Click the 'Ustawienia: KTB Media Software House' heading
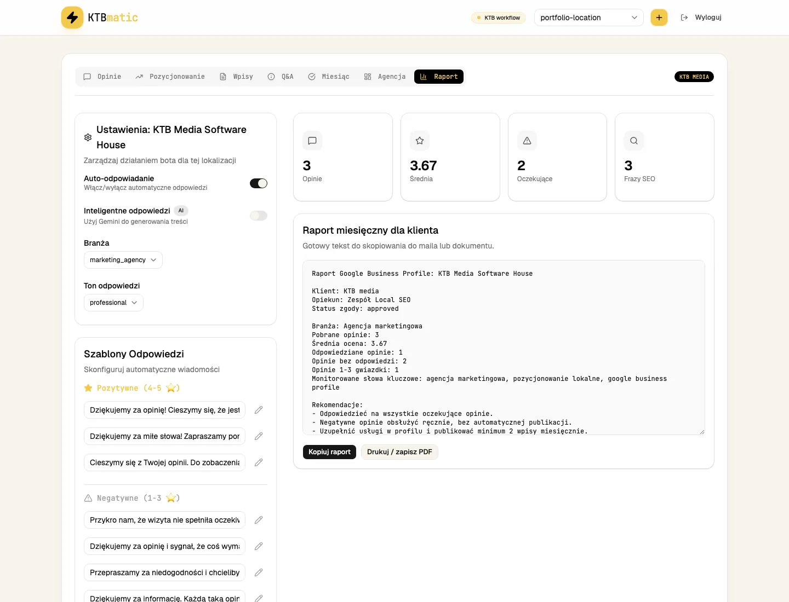 (x=171, y=137)
